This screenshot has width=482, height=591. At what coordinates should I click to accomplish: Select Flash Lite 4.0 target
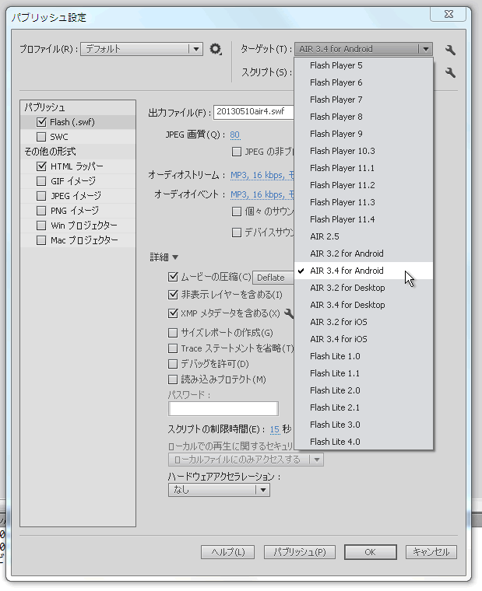(x=364, y=442)
